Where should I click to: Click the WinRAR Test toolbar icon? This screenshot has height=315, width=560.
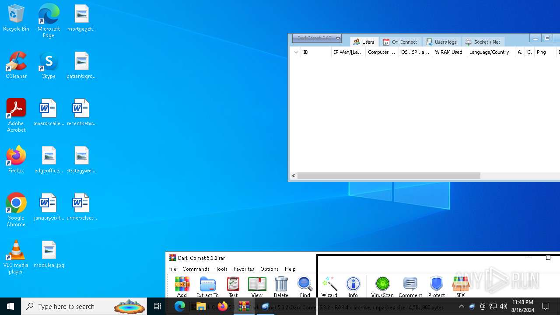pyautogui.click(x=233, y=287)
